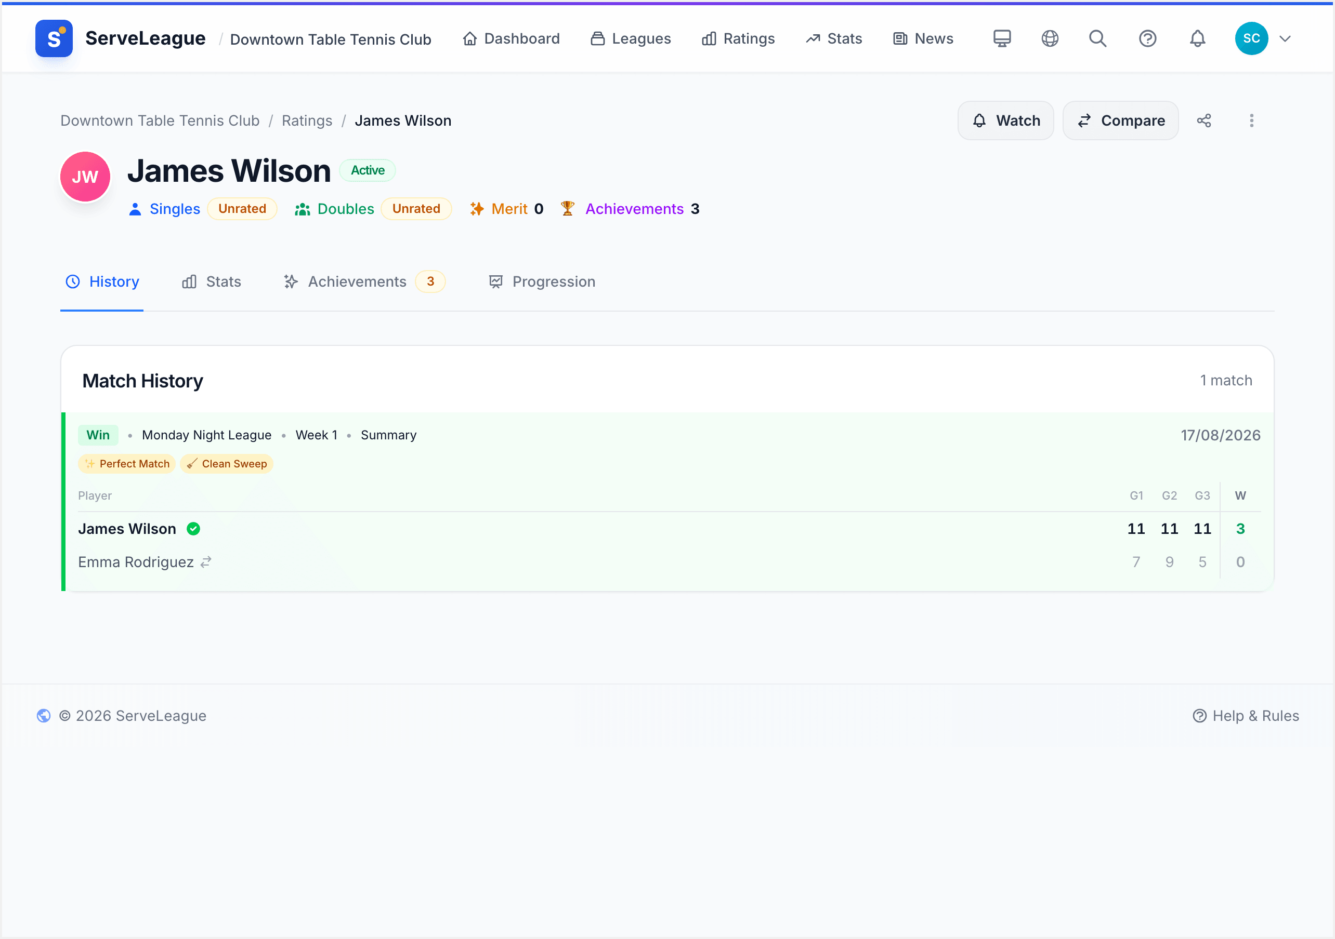Click the Singles rating label
The image size is (1335, 939).
point(175,209)
